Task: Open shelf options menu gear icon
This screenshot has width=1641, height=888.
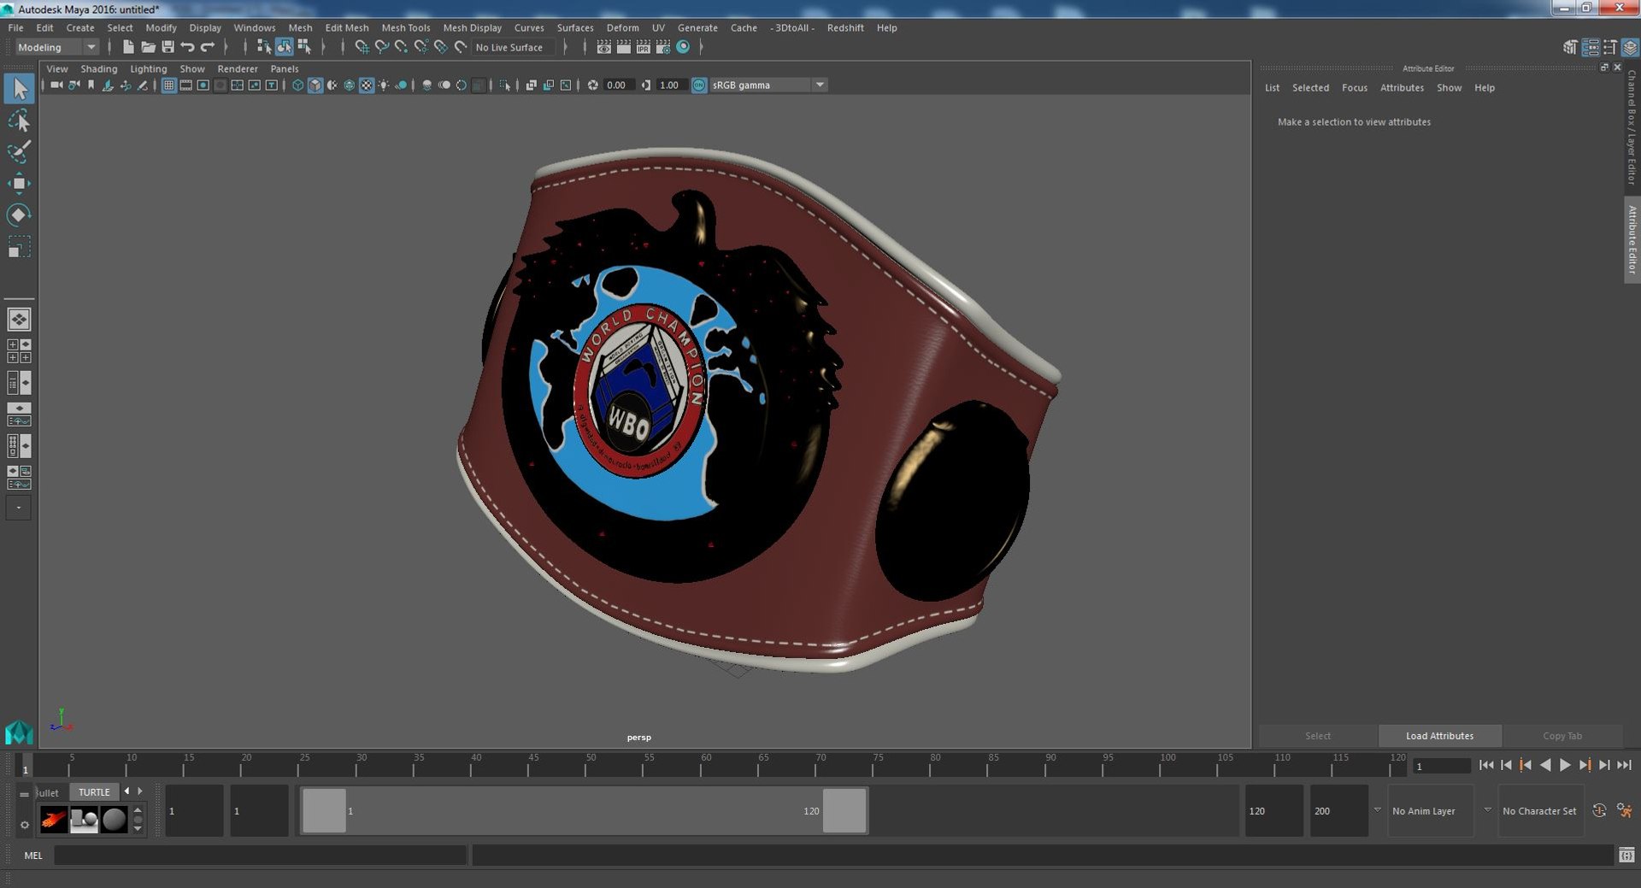Action: pos(24,825)
